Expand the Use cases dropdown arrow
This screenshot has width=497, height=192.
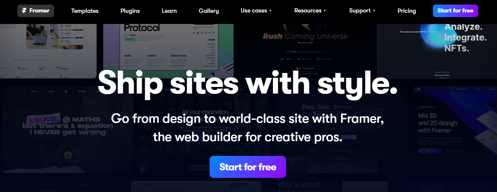(x=271, y=11)
